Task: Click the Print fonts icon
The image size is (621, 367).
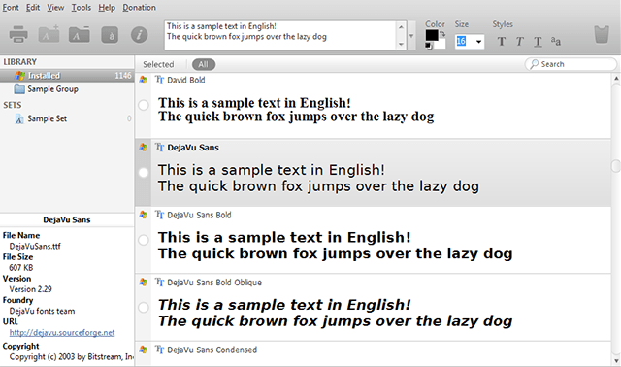Action: [18, 35]
